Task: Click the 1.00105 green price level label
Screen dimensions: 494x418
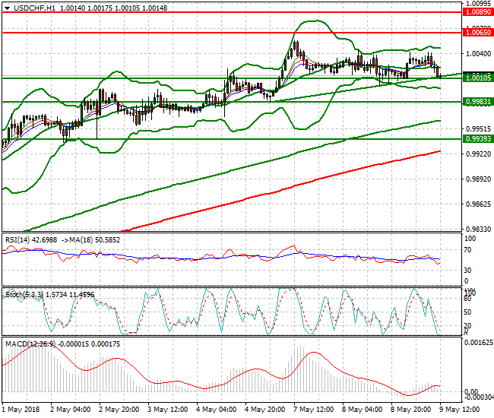Action: click(478, 78)
